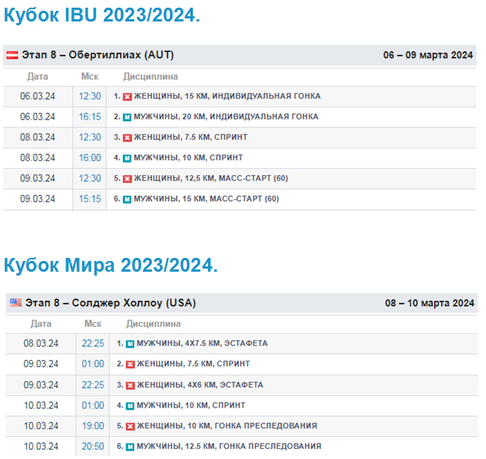The width and height of the screenshot is (486, 459).
Task: Open IBU Cup МУЖЧИНЫ, 10 КМ, СПРИНТ at 16:00
Action: (x=188, y=157)
